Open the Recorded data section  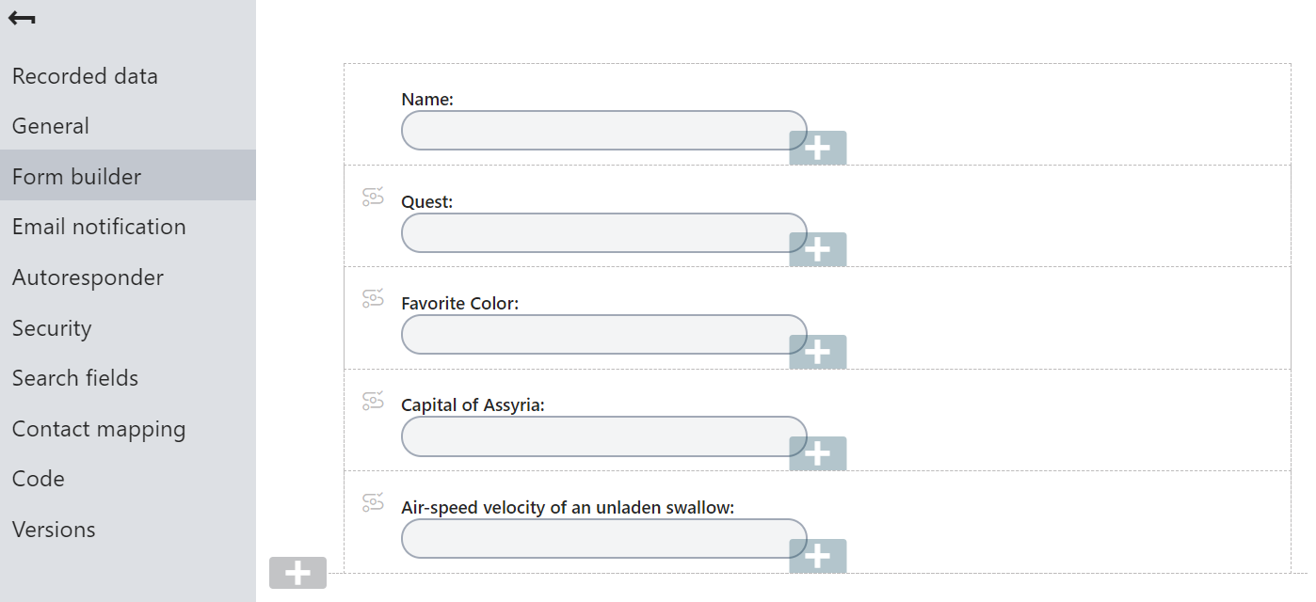tap(85, 76)
